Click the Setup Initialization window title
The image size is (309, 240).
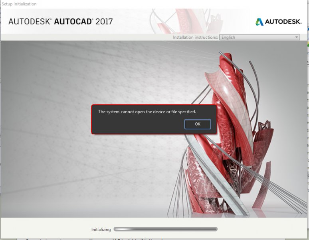click(19, 4)
